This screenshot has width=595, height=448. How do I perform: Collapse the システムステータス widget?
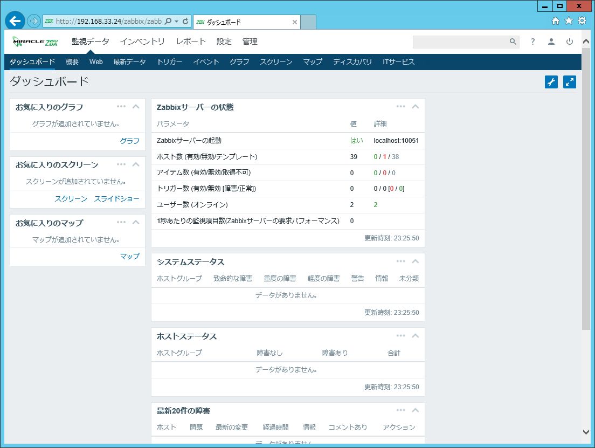pos(416,261)
